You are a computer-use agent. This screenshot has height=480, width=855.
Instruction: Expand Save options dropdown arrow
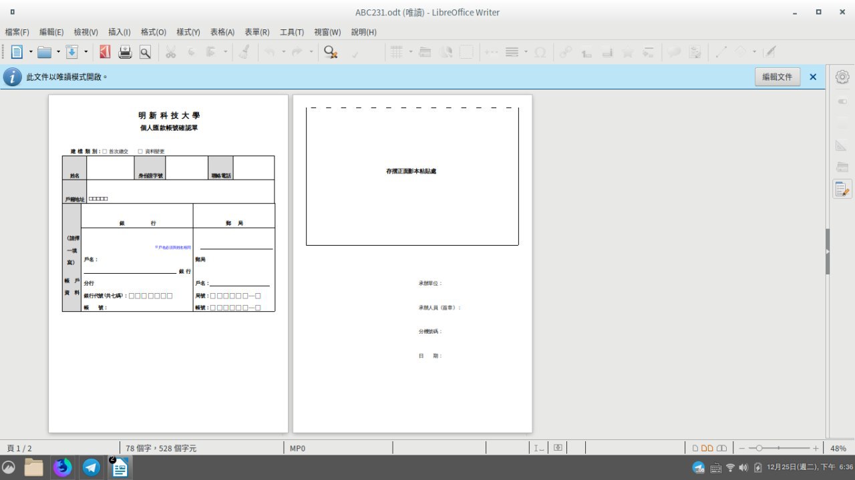point(85,52)
